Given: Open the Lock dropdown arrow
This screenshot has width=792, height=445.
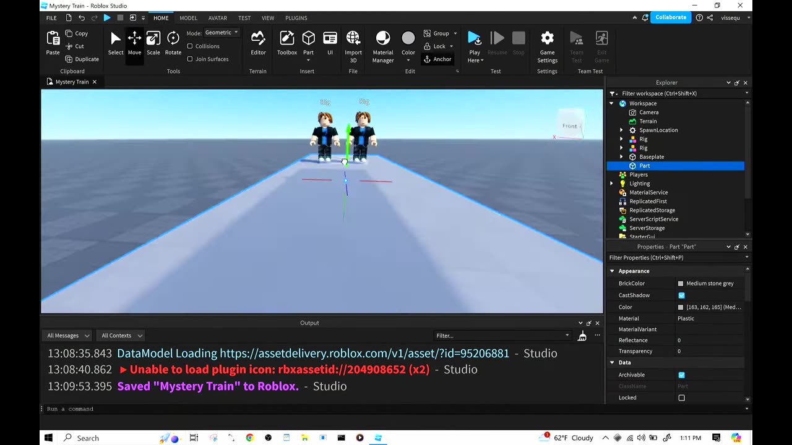Looking at the screenshot, I should click(x=451, y=46).
